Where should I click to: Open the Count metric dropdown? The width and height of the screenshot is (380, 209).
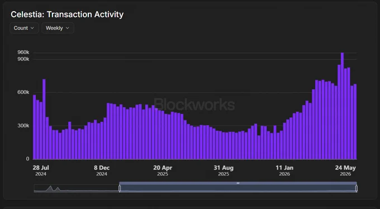pyautogui.click(x=24, y=28)
